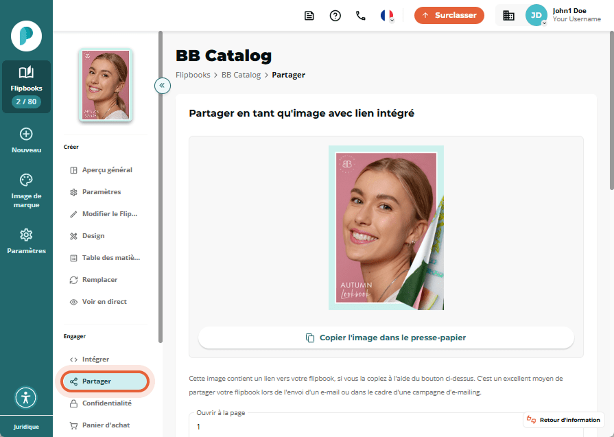The width and height of the screenshot is (614, 437).
Task: Click the 2 / 80 flipbook counter badge
Action: click(x=26, y=102)
